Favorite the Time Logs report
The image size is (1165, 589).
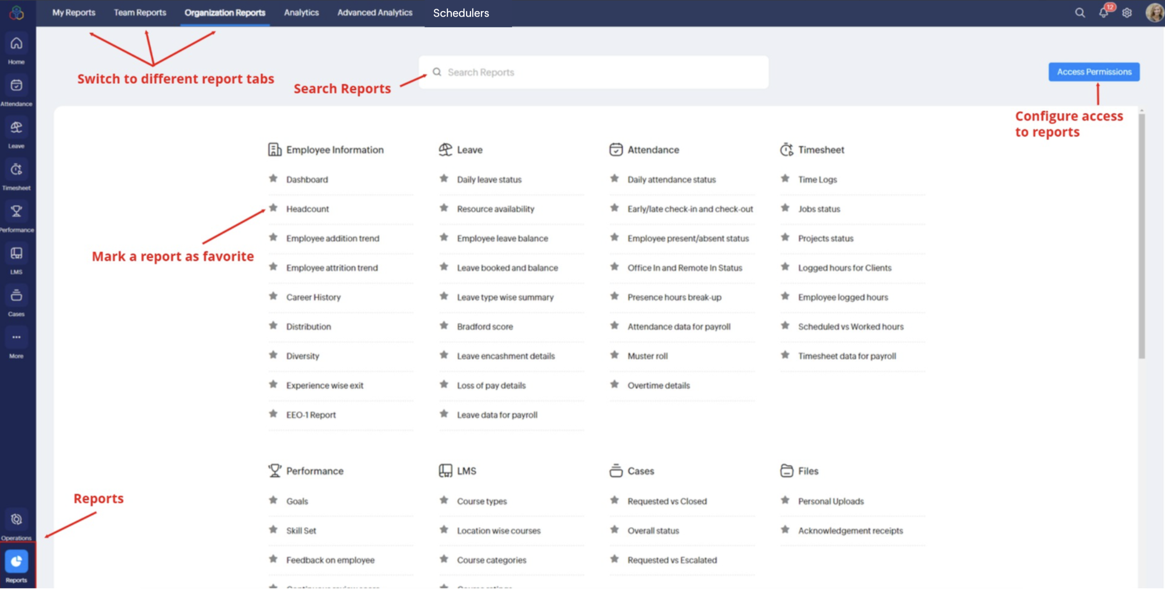(x=785, y=179)
